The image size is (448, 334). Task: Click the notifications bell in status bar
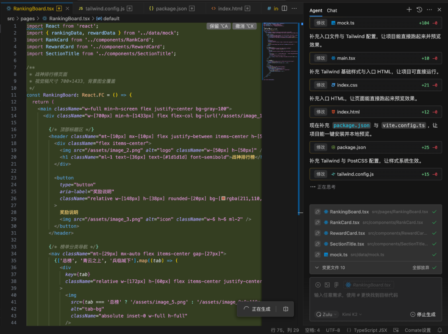pyautogui.click(x=439, y=330)
